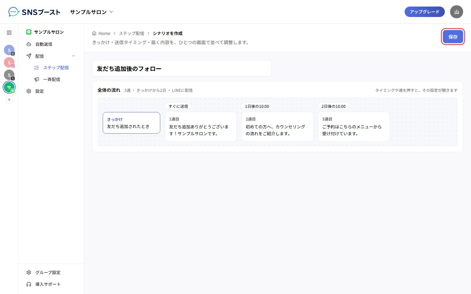Go to the Home breadcrumb link
Viewport: 471px width, 294px height.
(x=101, y=33)
